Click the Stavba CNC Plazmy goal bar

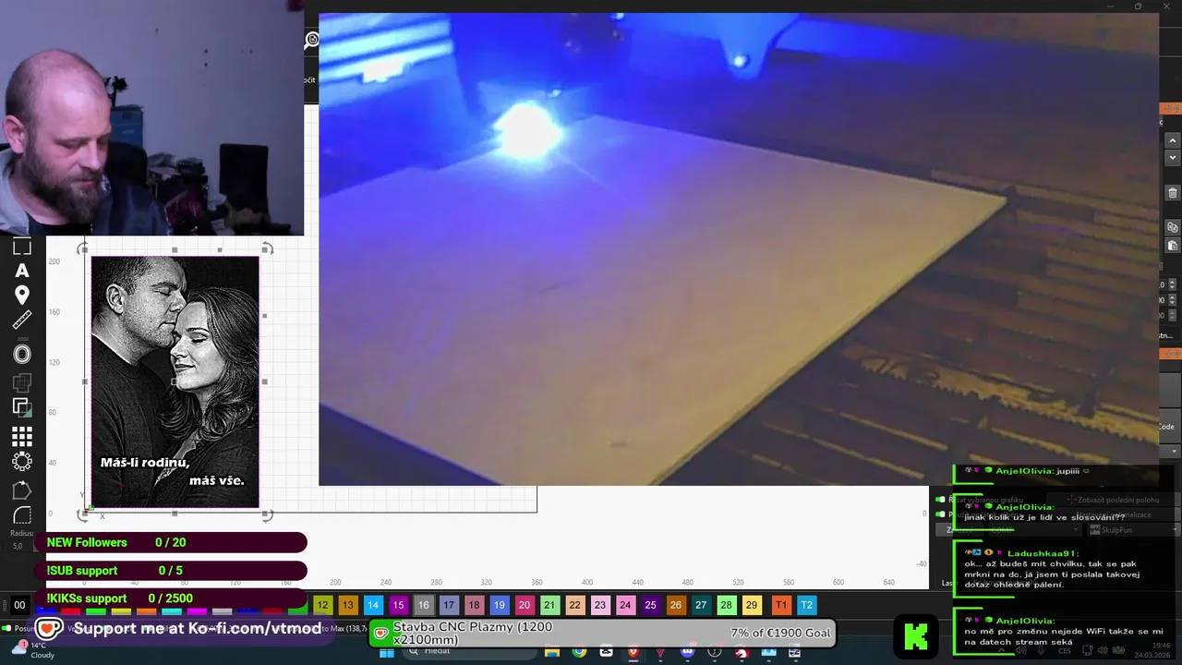click(603, 633)
